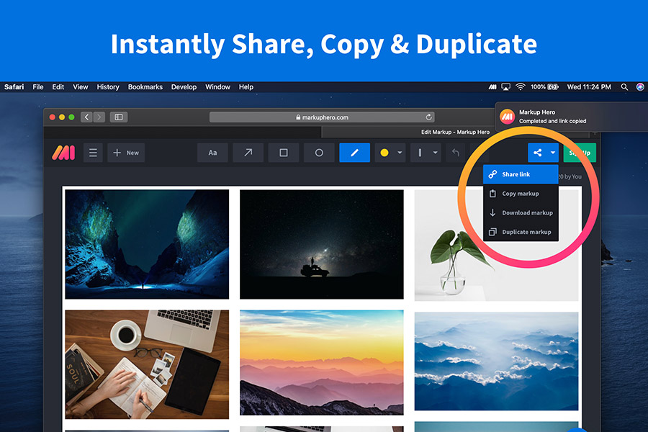Open the View menu
The image size is (648, 432).
81,87
